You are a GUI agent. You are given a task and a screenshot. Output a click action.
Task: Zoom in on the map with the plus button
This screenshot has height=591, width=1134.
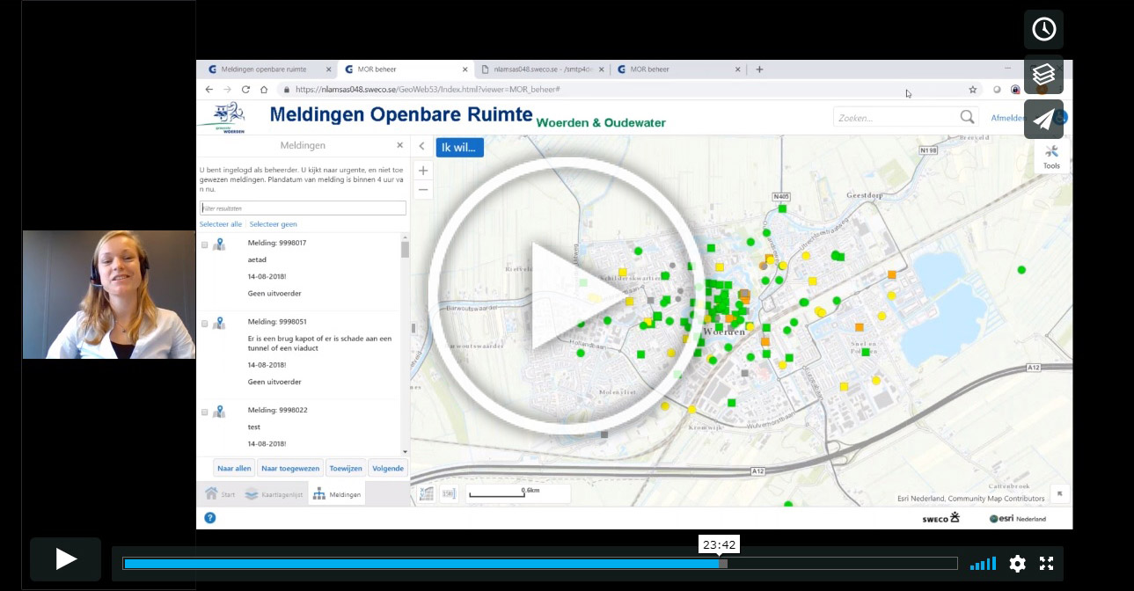point(423,171)
